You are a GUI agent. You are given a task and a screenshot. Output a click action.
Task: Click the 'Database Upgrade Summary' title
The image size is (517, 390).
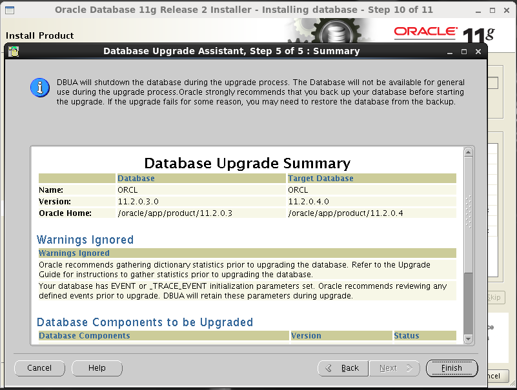coord(247,163)
